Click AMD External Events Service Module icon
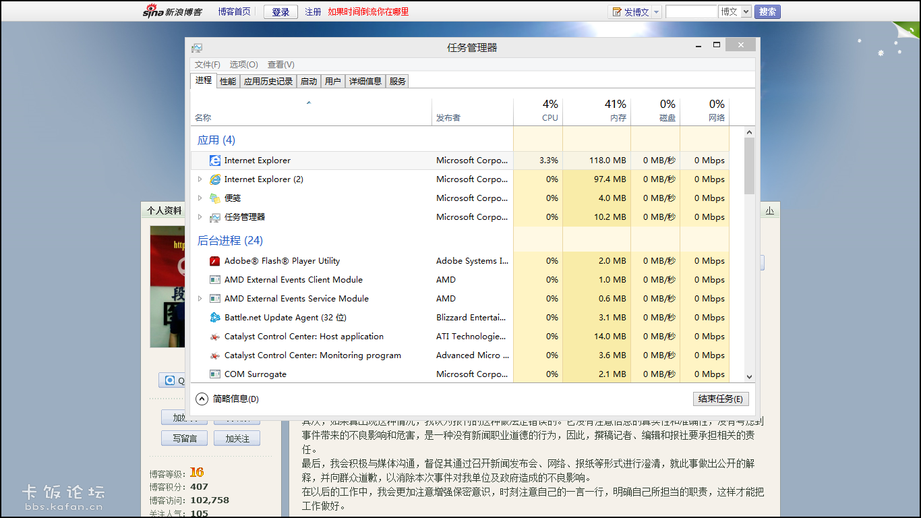This screenshot has width=921, height=518. coord(215,299)
